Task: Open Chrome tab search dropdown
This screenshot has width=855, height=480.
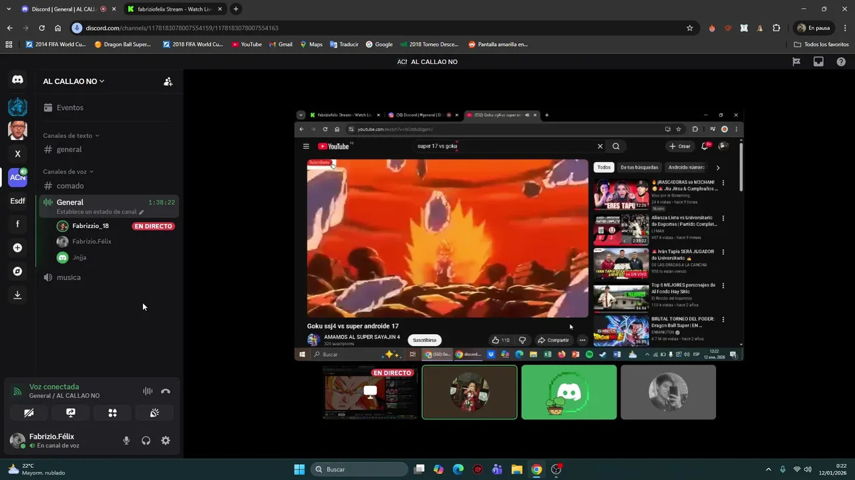Action: click(x=9, y=9)
